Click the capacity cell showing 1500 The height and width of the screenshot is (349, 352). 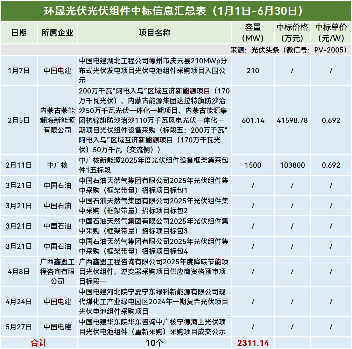[x=253, y=165]
